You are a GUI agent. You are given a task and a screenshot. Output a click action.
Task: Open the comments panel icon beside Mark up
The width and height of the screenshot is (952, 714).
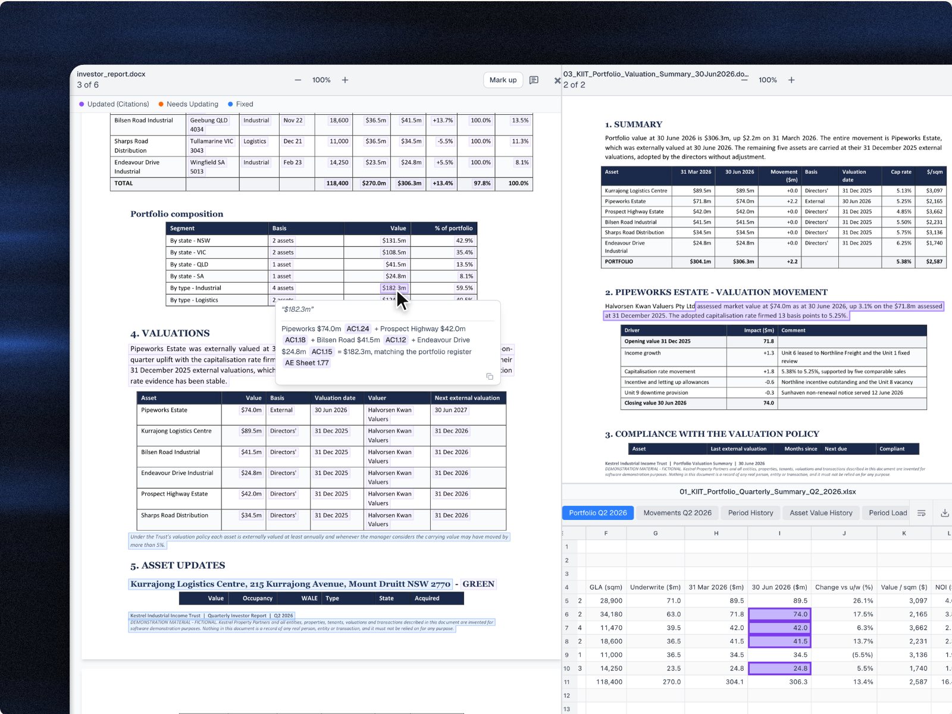pos(534,80)
